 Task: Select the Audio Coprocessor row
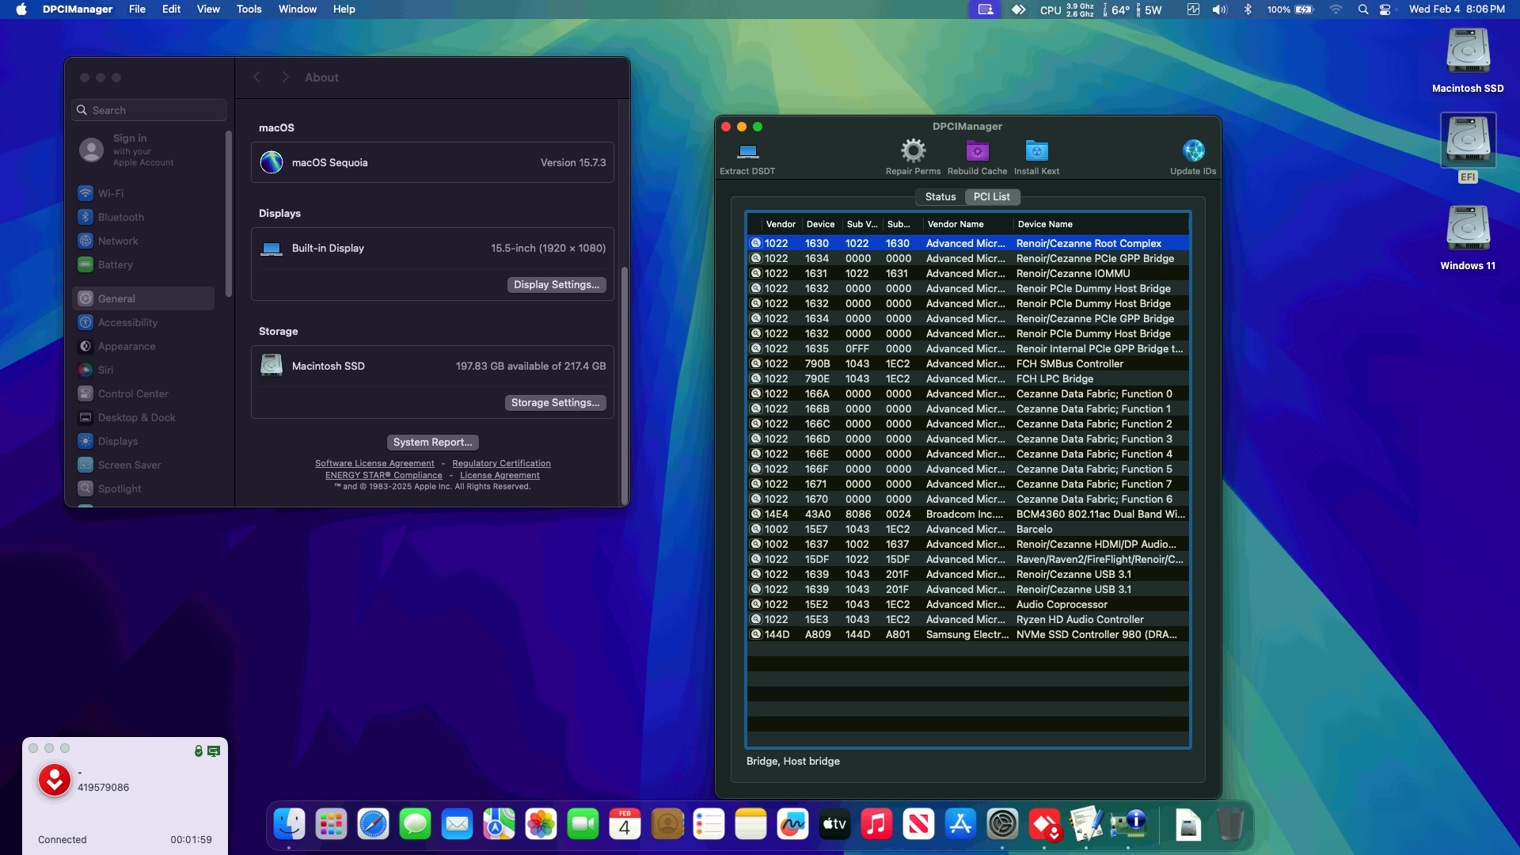pyautogui.click(x=967, y=605)
